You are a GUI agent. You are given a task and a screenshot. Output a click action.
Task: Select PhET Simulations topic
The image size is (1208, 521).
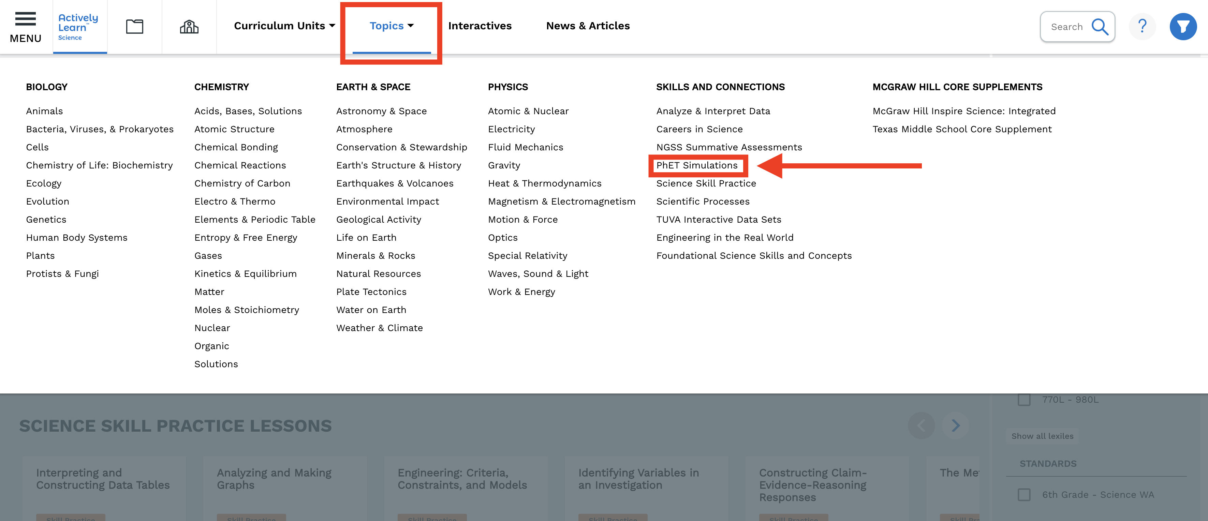(696, 165)
